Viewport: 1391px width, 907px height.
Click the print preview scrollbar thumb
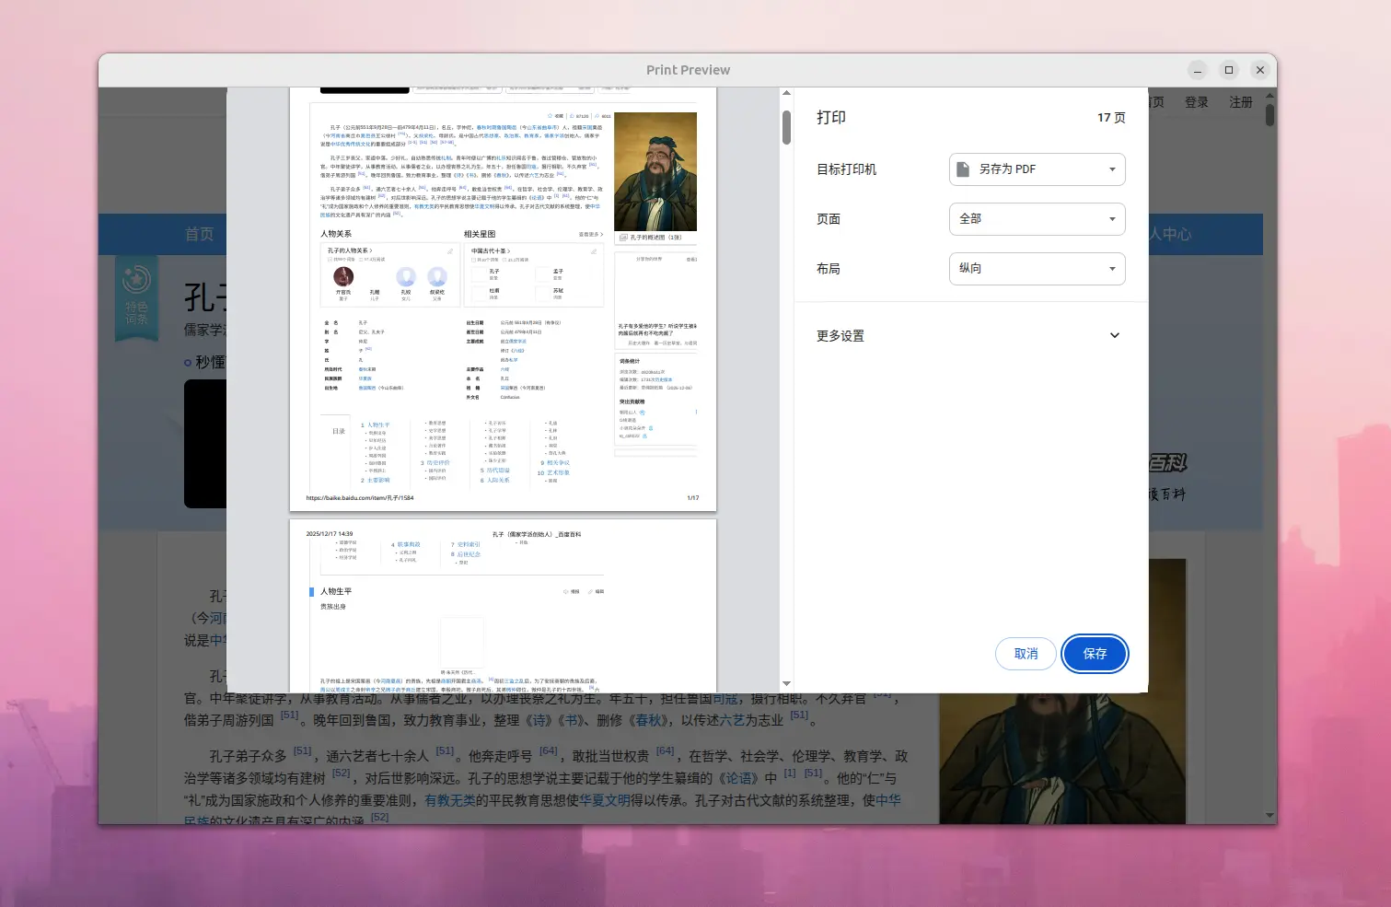tap(786, 127)
